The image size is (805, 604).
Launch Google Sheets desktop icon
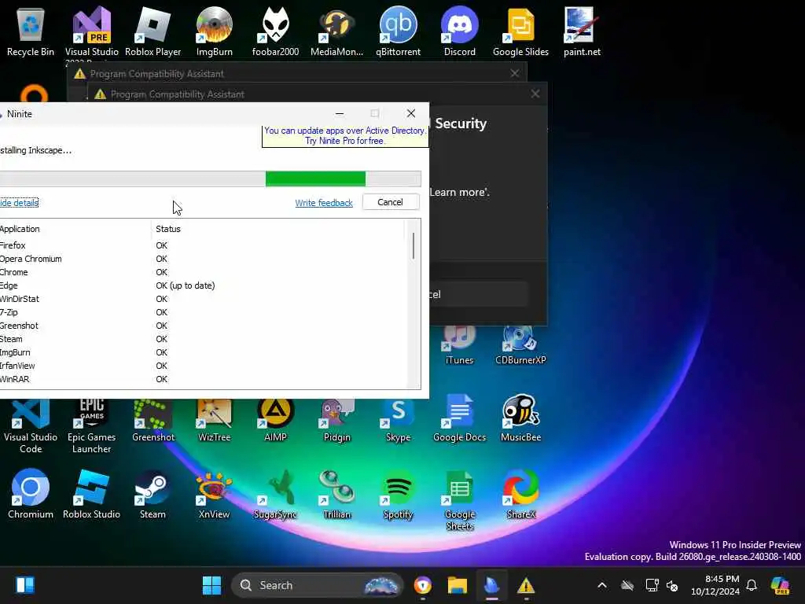(x=459, y=499)
